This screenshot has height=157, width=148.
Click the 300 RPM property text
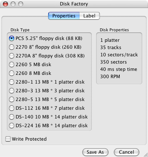coord(110,76)
